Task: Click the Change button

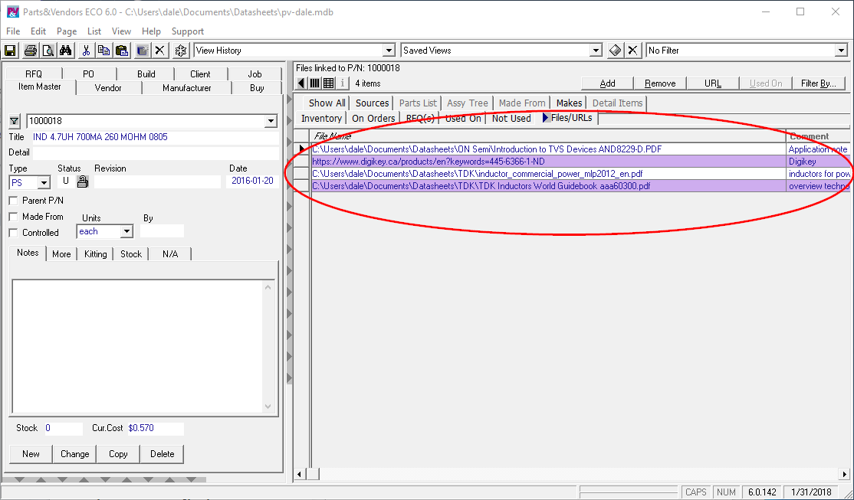Action: [74, 454]
